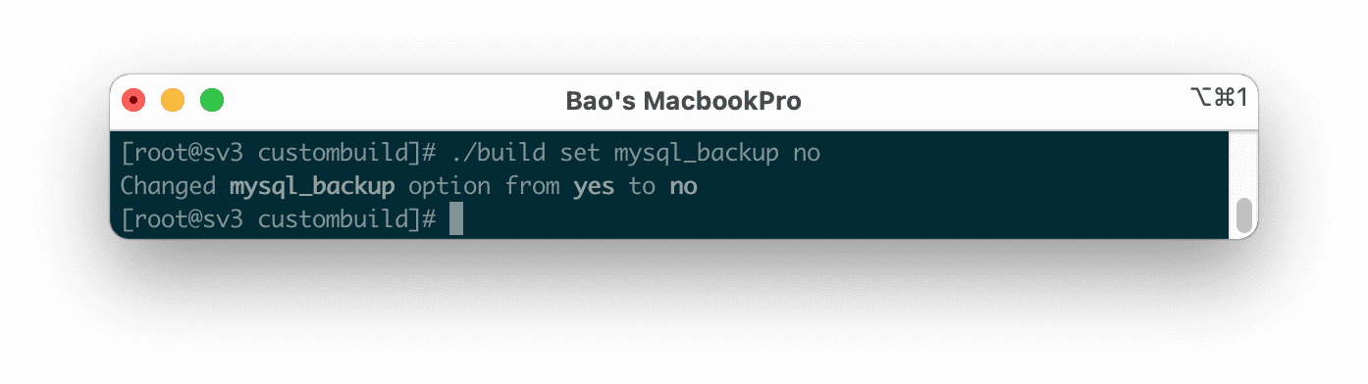1368x384 pixels.
Task: Click the bold yes value in output
Action: [x=594, y=187]
